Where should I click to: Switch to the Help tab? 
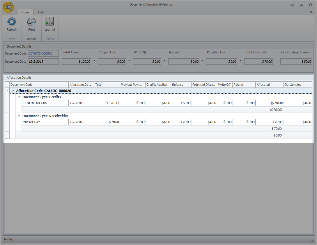(41, 12)
